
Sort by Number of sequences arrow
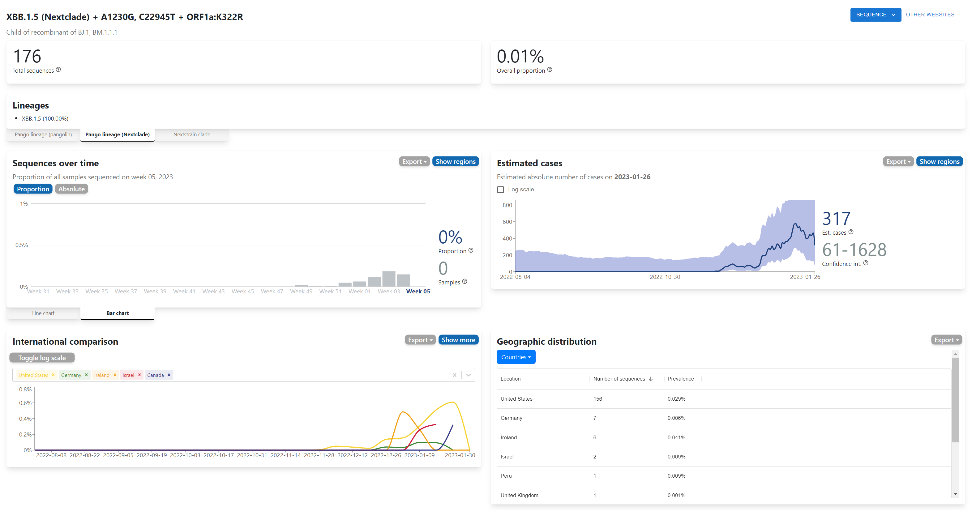pos(650,379)
